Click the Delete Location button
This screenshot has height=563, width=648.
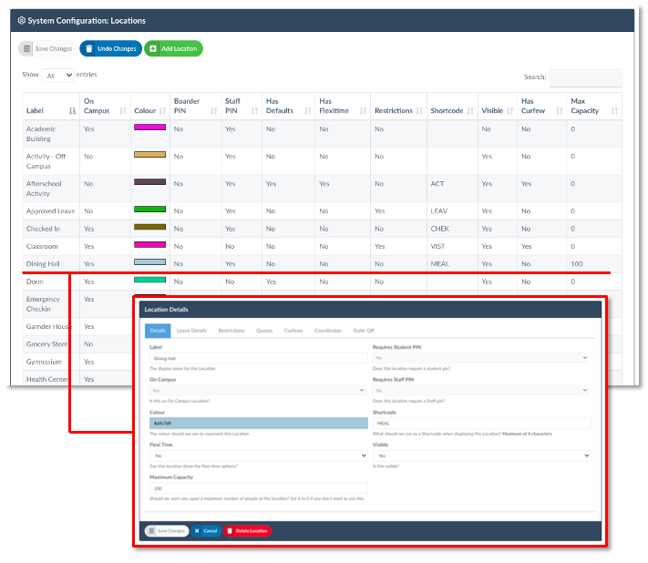247,531
